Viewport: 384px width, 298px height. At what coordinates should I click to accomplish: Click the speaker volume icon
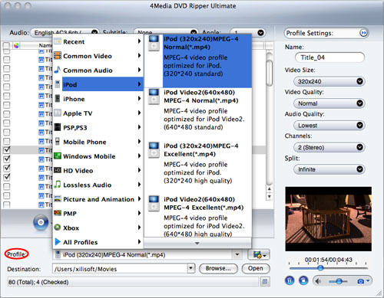[318, 281]
